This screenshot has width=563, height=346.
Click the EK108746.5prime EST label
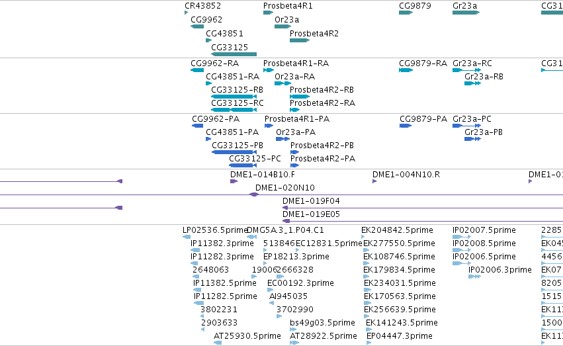pyautogui.click(x=399, y=257)
